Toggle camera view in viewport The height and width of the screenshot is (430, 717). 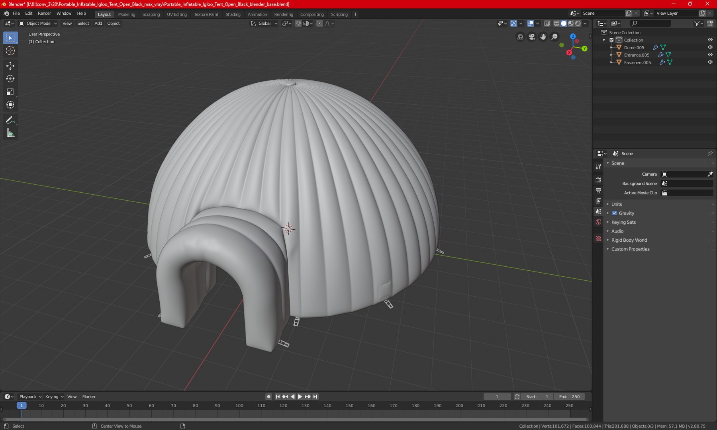point(531,37)
